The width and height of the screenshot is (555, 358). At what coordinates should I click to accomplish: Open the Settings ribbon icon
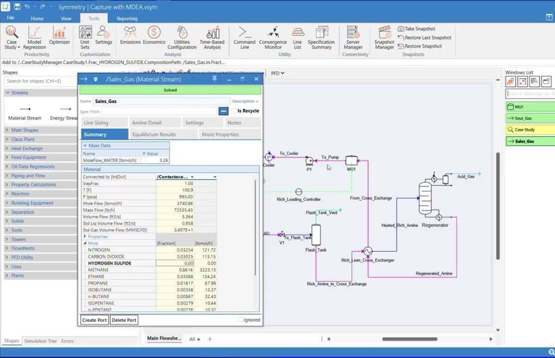pos(103,36)
